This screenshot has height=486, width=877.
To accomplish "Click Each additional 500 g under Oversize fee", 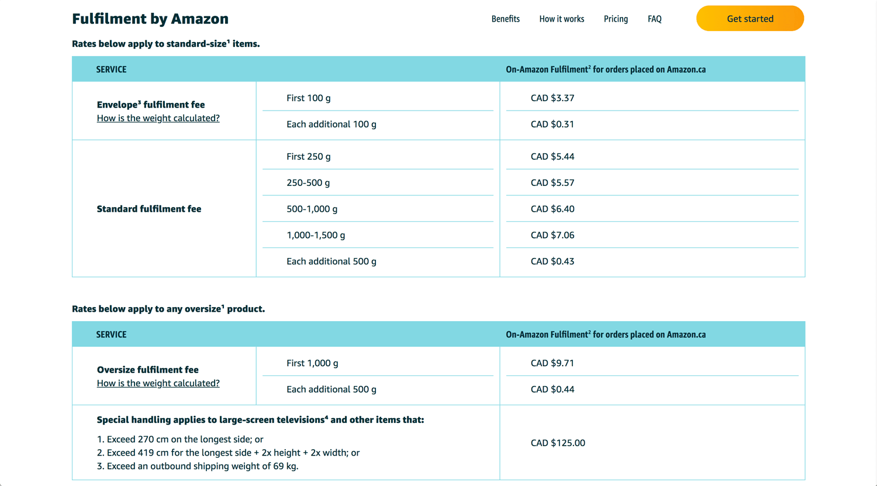I will pos(332,390).
